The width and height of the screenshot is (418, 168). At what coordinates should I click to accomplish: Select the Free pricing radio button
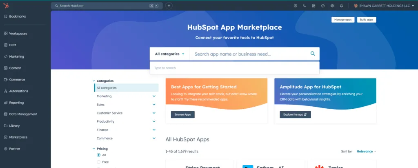99,162
